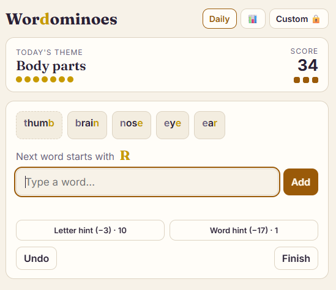The image size is (336, 290).
Task: Click the ear word tile
Action: [x=209, y=125]
